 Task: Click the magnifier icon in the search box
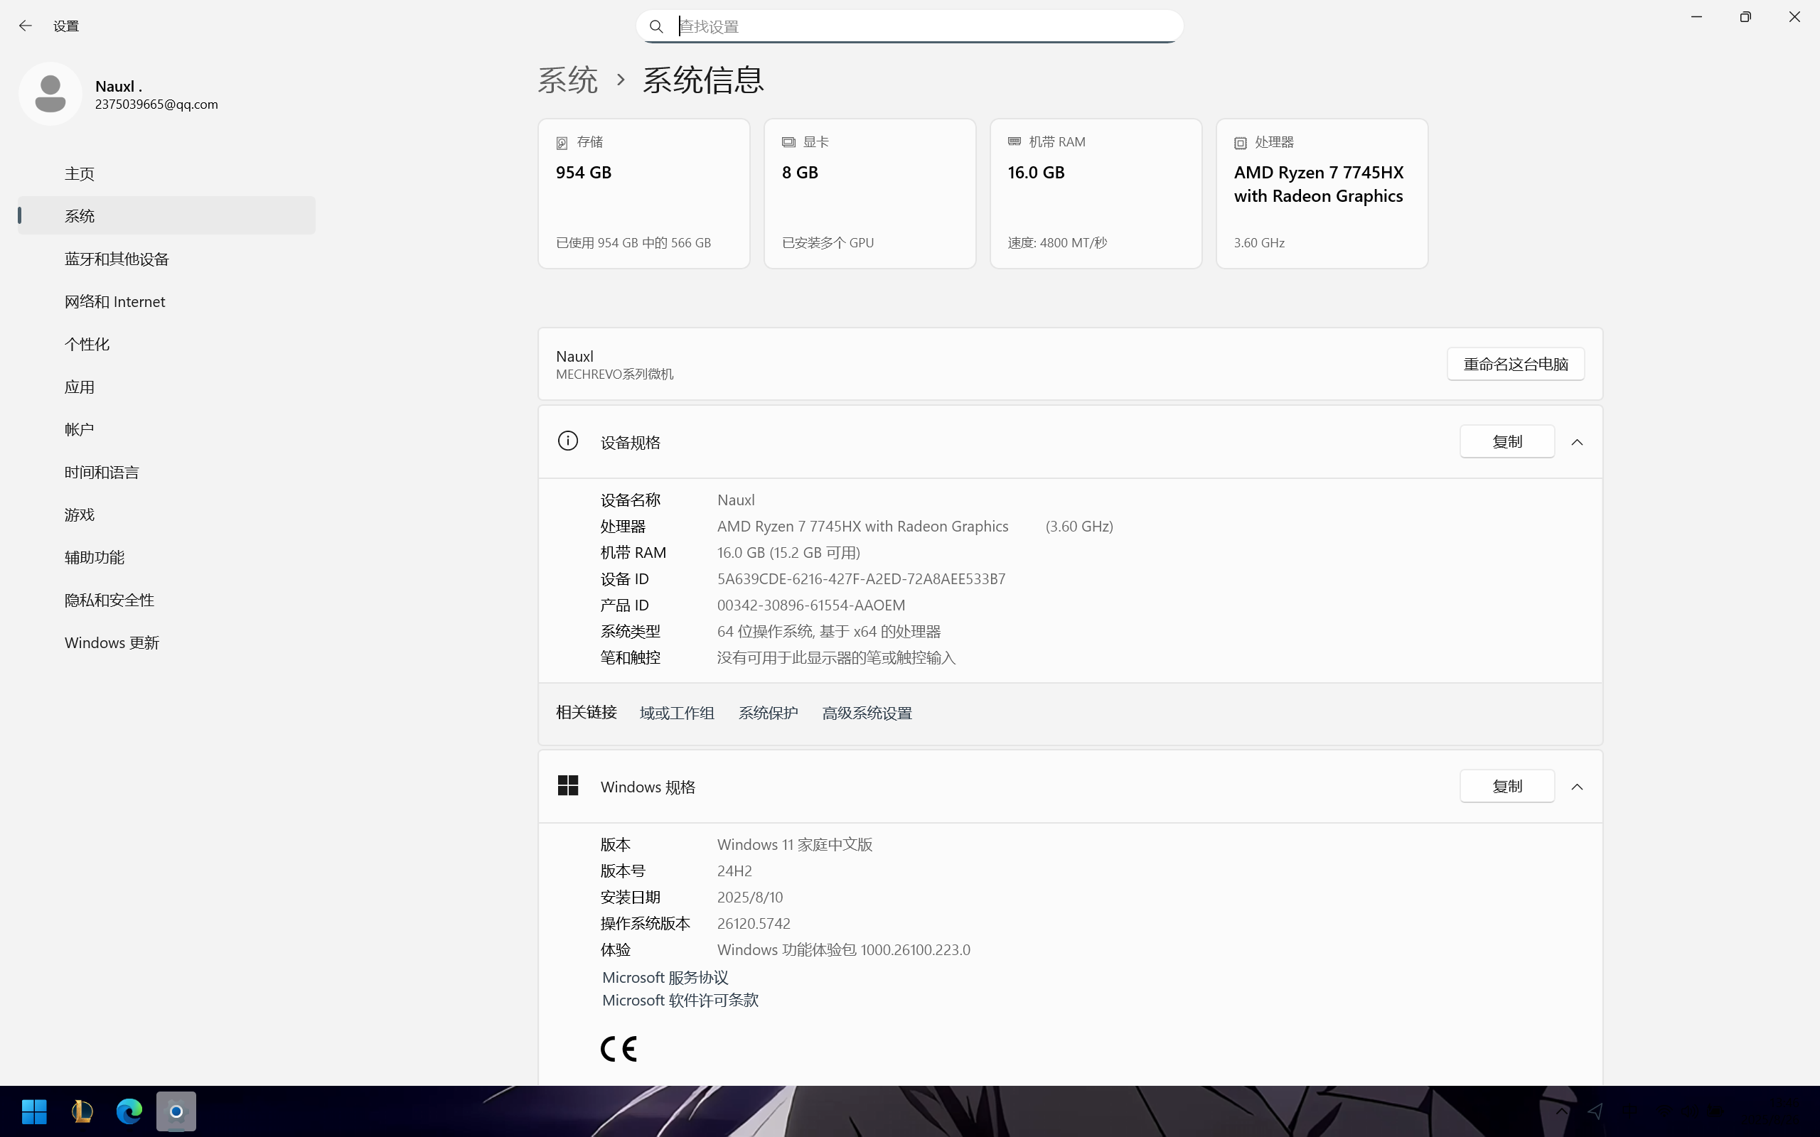pyautogui.click(x=655, y=26)
